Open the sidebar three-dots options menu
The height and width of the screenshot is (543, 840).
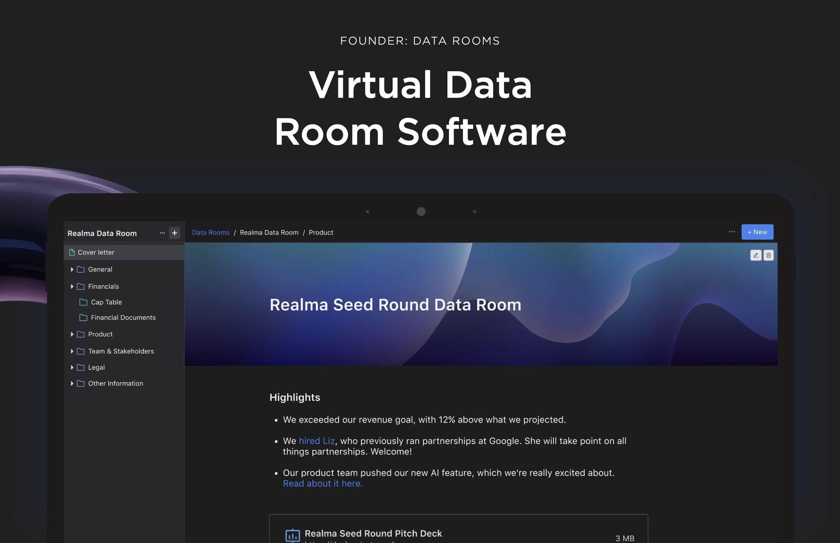pyautogui.click(x=162, y=233)
